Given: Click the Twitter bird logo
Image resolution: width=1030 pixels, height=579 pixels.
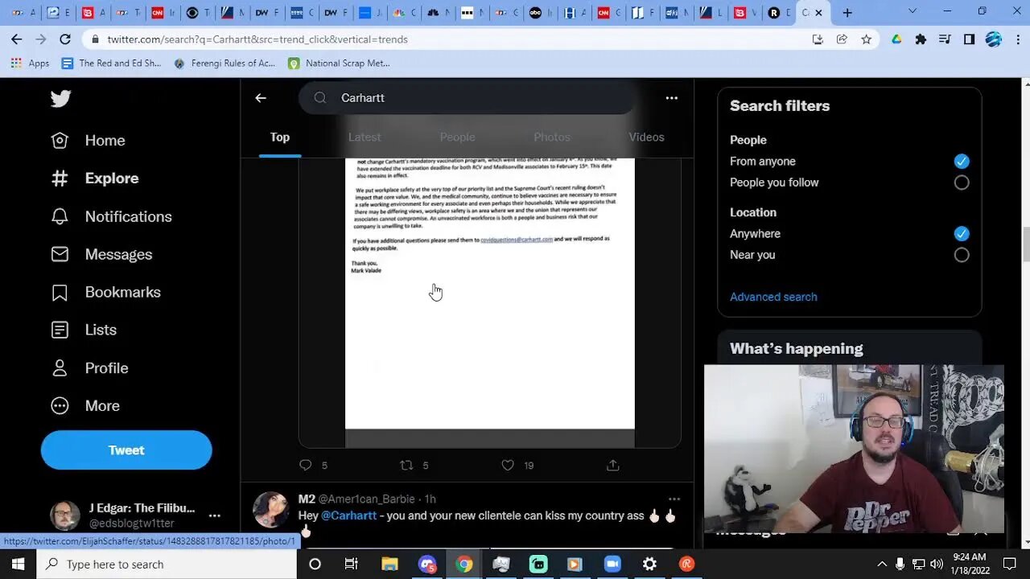Looking at the screenshot, I should [60, 98].
